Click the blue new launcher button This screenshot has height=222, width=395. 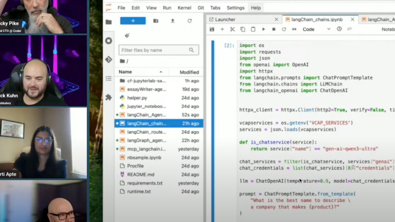pos(133,21)
